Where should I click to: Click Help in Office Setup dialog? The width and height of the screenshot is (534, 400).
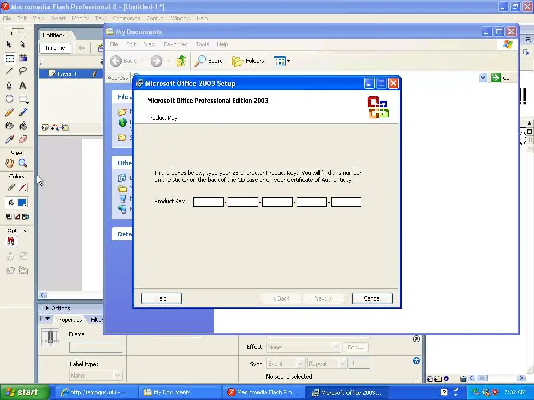162,298
